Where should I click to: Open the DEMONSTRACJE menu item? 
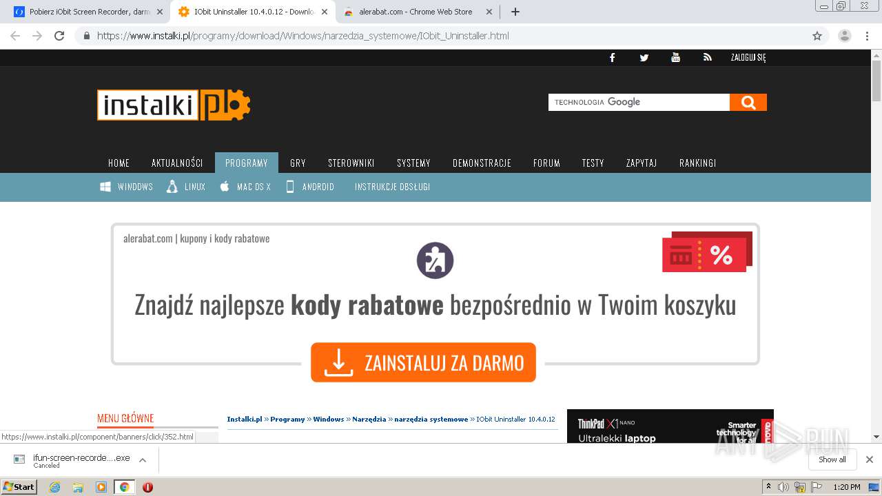click(482, 163)
